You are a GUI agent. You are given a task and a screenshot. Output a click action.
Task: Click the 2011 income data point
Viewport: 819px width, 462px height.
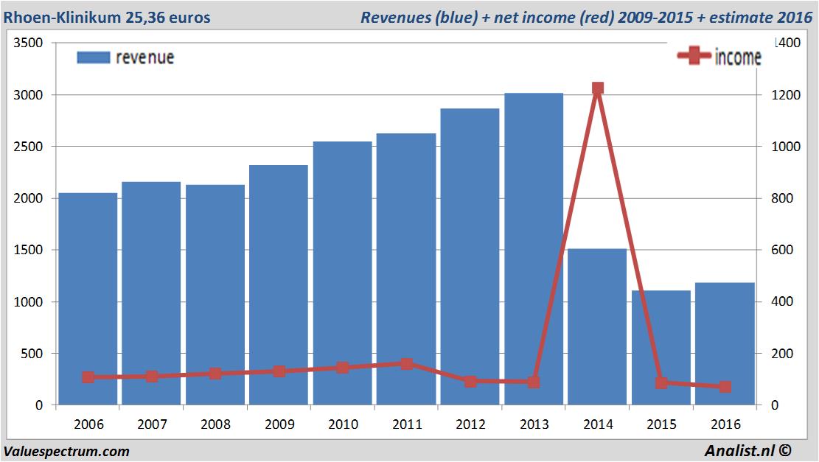click(x=407, y=364)
